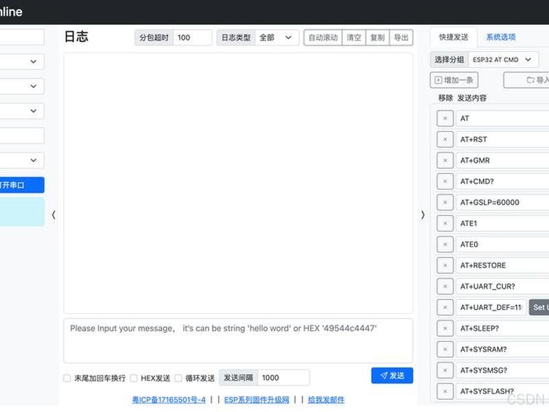Click the AT+SYSFLASH? command text field

pyautogui.click(x=502, y=391)
